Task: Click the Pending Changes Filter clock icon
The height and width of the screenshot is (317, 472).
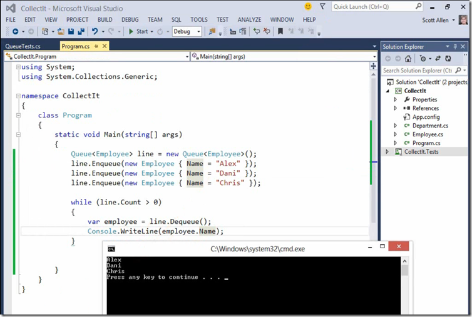Action: click(423, 59)
